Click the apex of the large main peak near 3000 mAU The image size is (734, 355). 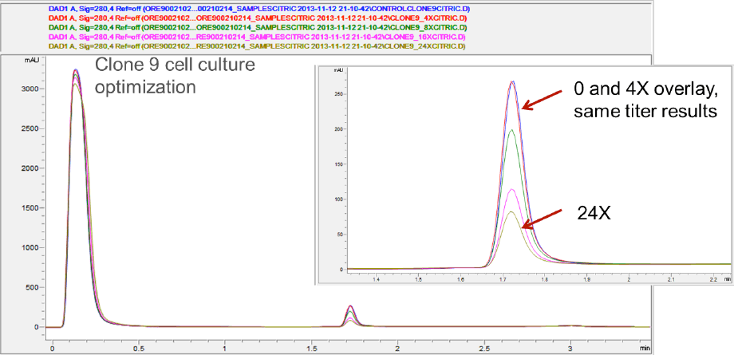coord(76,72)
